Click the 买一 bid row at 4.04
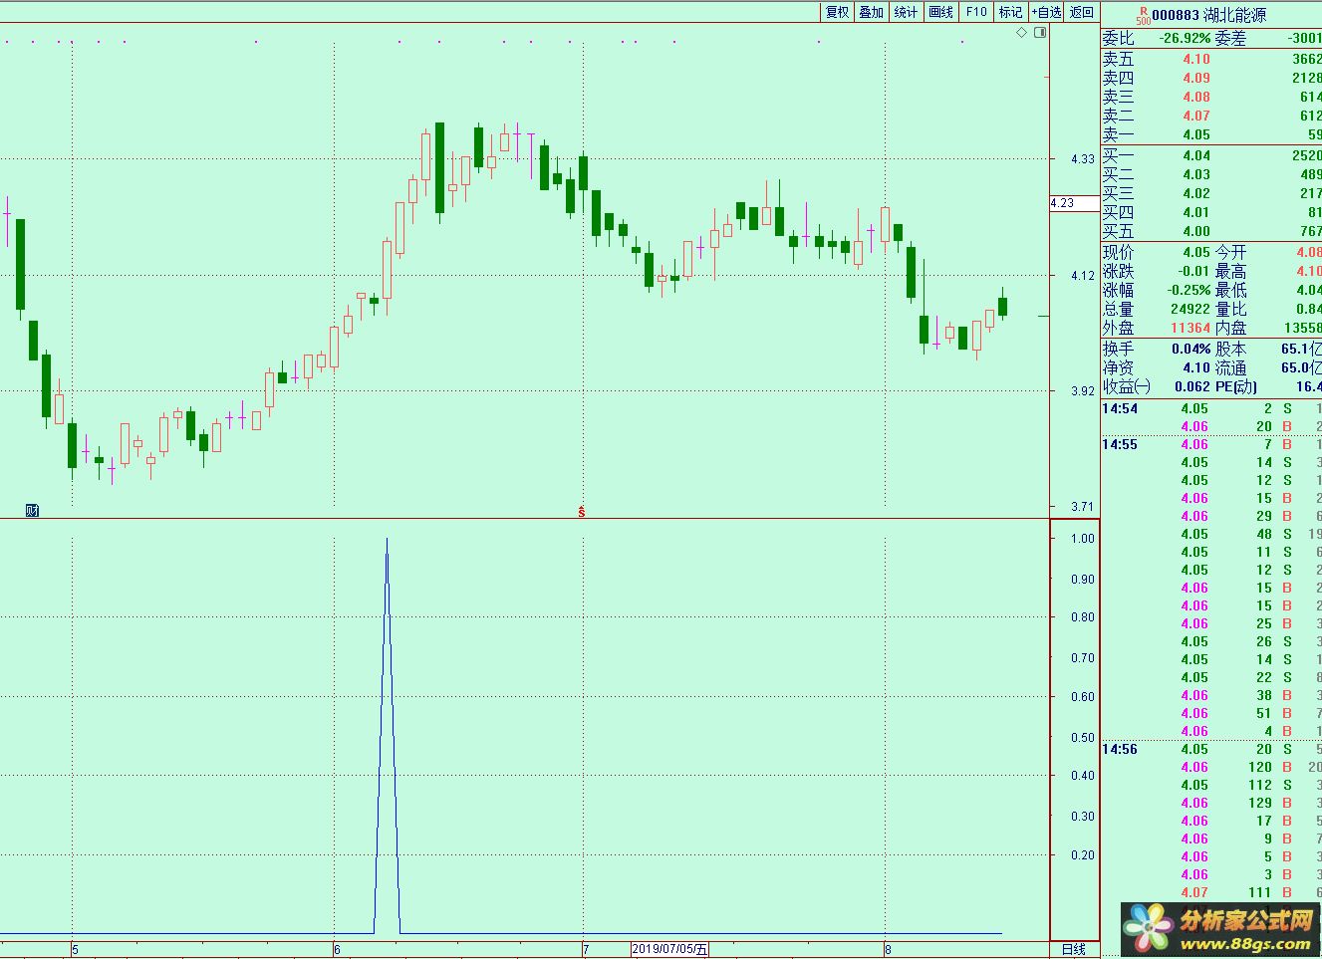The image size is (1322, 959). [x=1211, y=155]
